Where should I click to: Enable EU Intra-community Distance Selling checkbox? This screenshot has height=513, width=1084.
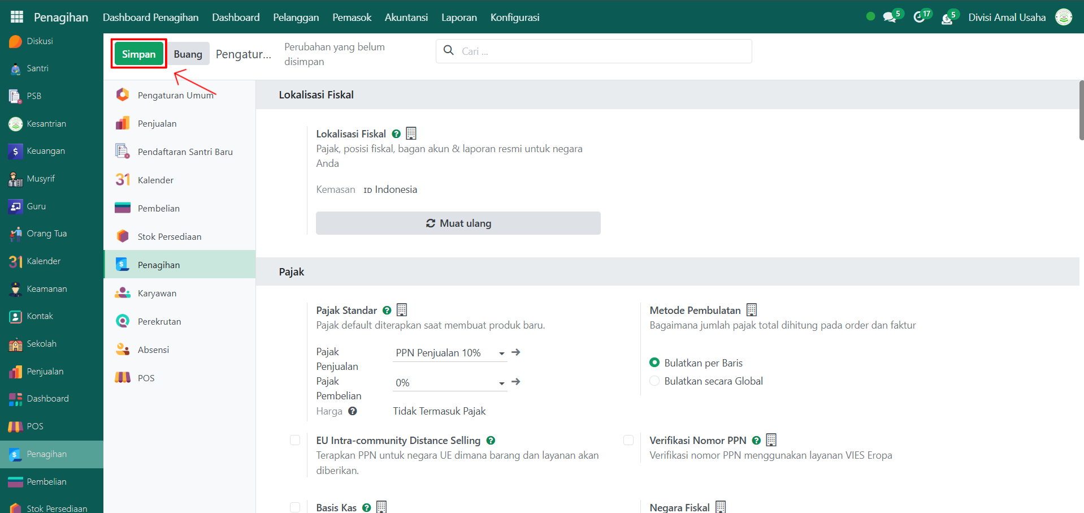(295, 440)
